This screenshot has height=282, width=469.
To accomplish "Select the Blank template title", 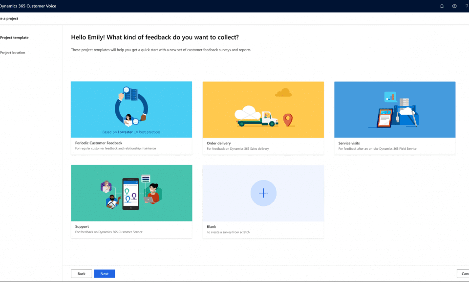I will pos(212,227).
